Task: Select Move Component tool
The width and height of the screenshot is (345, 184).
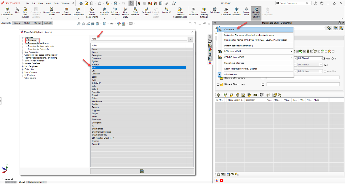Action: pyautogui.click(x=78, y=12)
